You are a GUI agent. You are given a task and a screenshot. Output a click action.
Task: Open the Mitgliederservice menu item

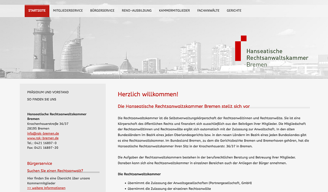coord(68,10)
